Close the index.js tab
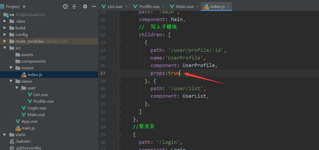This screenshot has width=319, height=150. click(x=228, y=6)
